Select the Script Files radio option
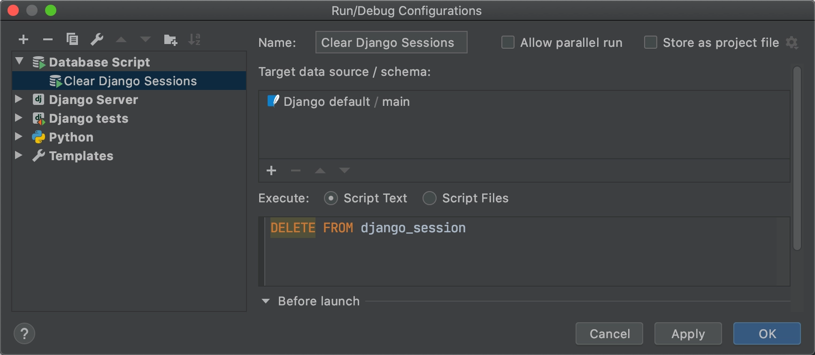815x355 pixels. click(430, 198)
